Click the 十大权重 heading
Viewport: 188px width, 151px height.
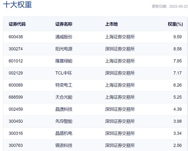click(x=17, y=4)
